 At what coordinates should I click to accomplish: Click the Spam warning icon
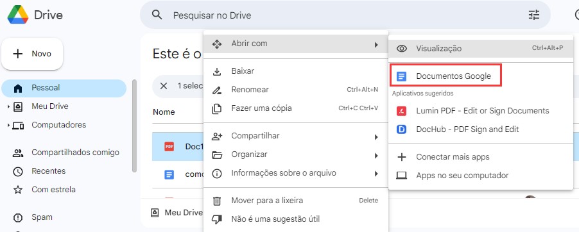point(18,218)
